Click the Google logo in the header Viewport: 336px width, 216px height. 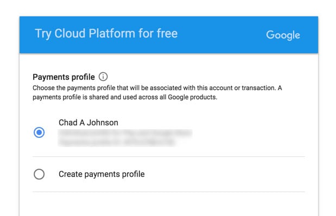[283, 35]
